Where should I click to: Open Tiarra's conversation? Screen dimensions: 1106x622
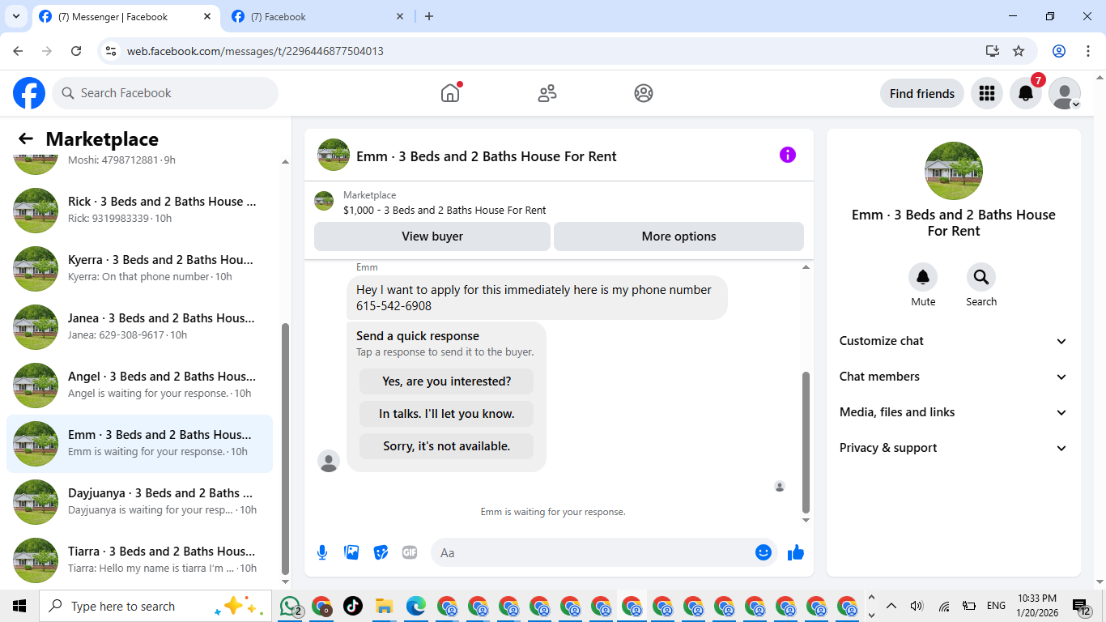(139, 560)
